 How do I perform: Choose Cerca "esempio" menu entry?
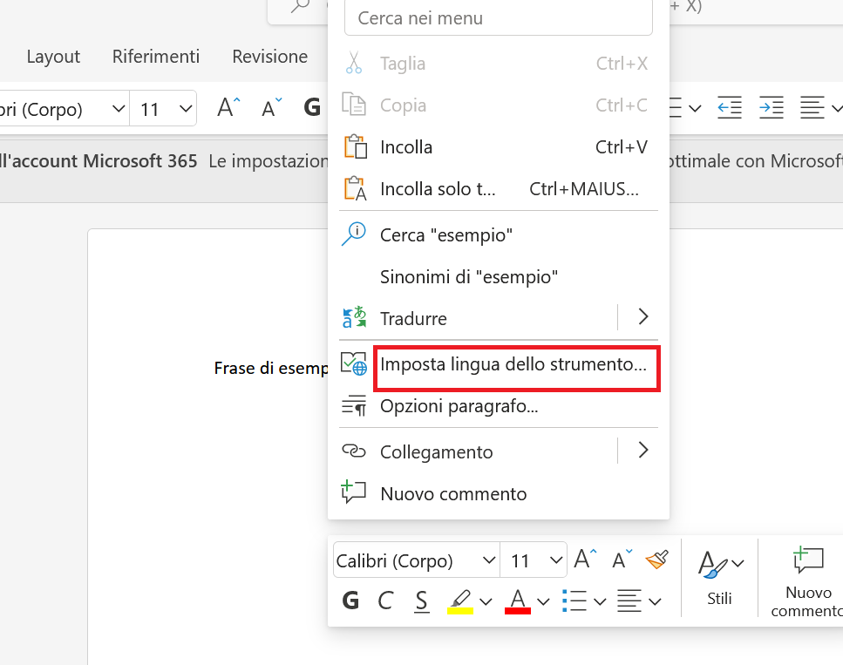point(499,235)
